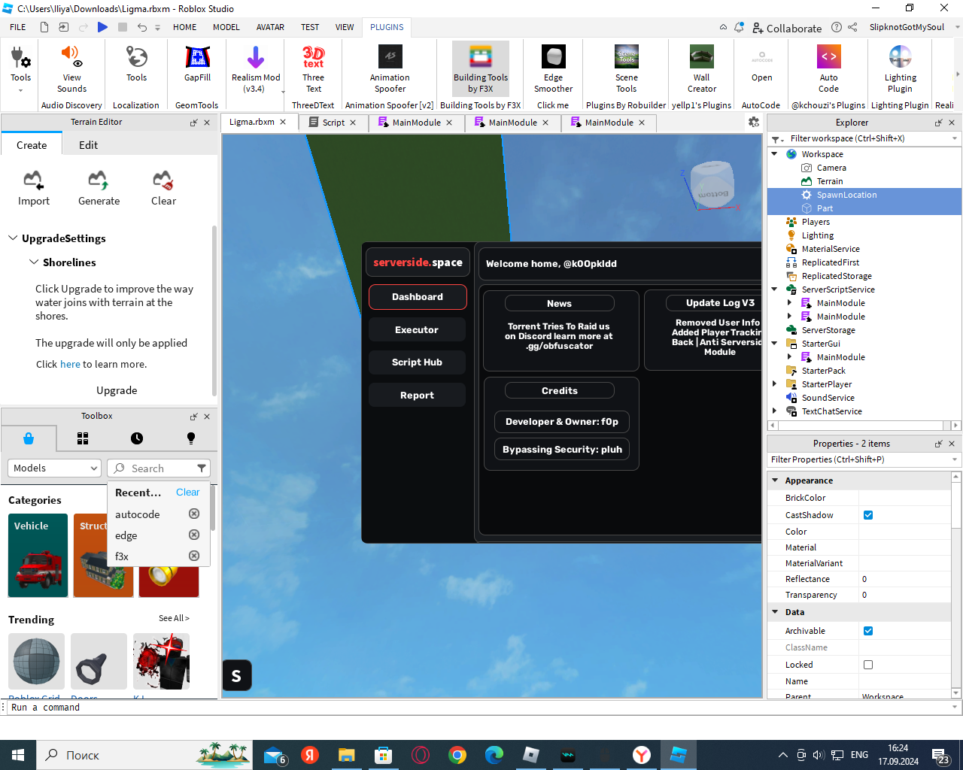Select SpawnLocation in Explorer

click(x=846, y=195)
